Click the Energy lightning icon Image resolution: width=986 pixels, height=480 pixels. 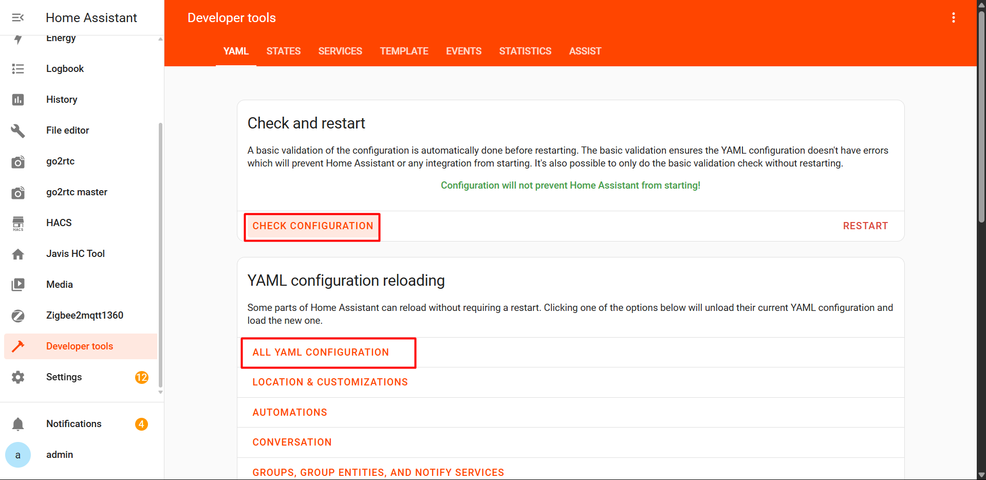point(18,39)
